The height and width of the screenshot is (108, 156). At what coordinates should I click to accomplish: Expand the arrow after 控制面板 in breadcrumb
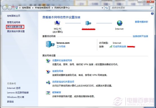coord(33,8)
